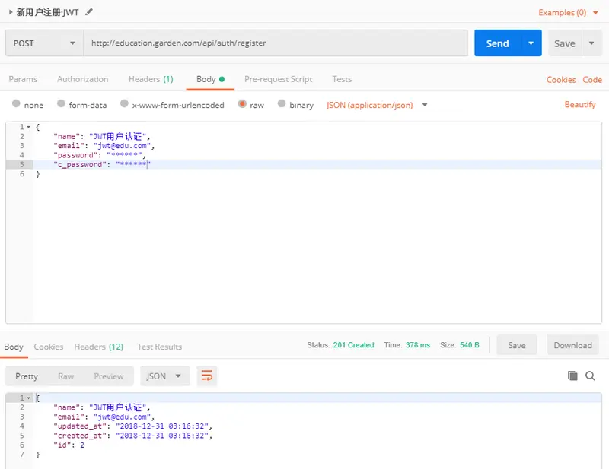Click the 378 ms response time
This screenshot has width=609, height=469.
pyautogui.click(x=417, y=345)
